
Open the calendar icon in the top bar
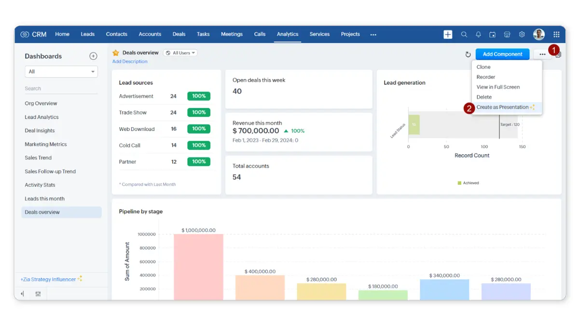(493, 34)
